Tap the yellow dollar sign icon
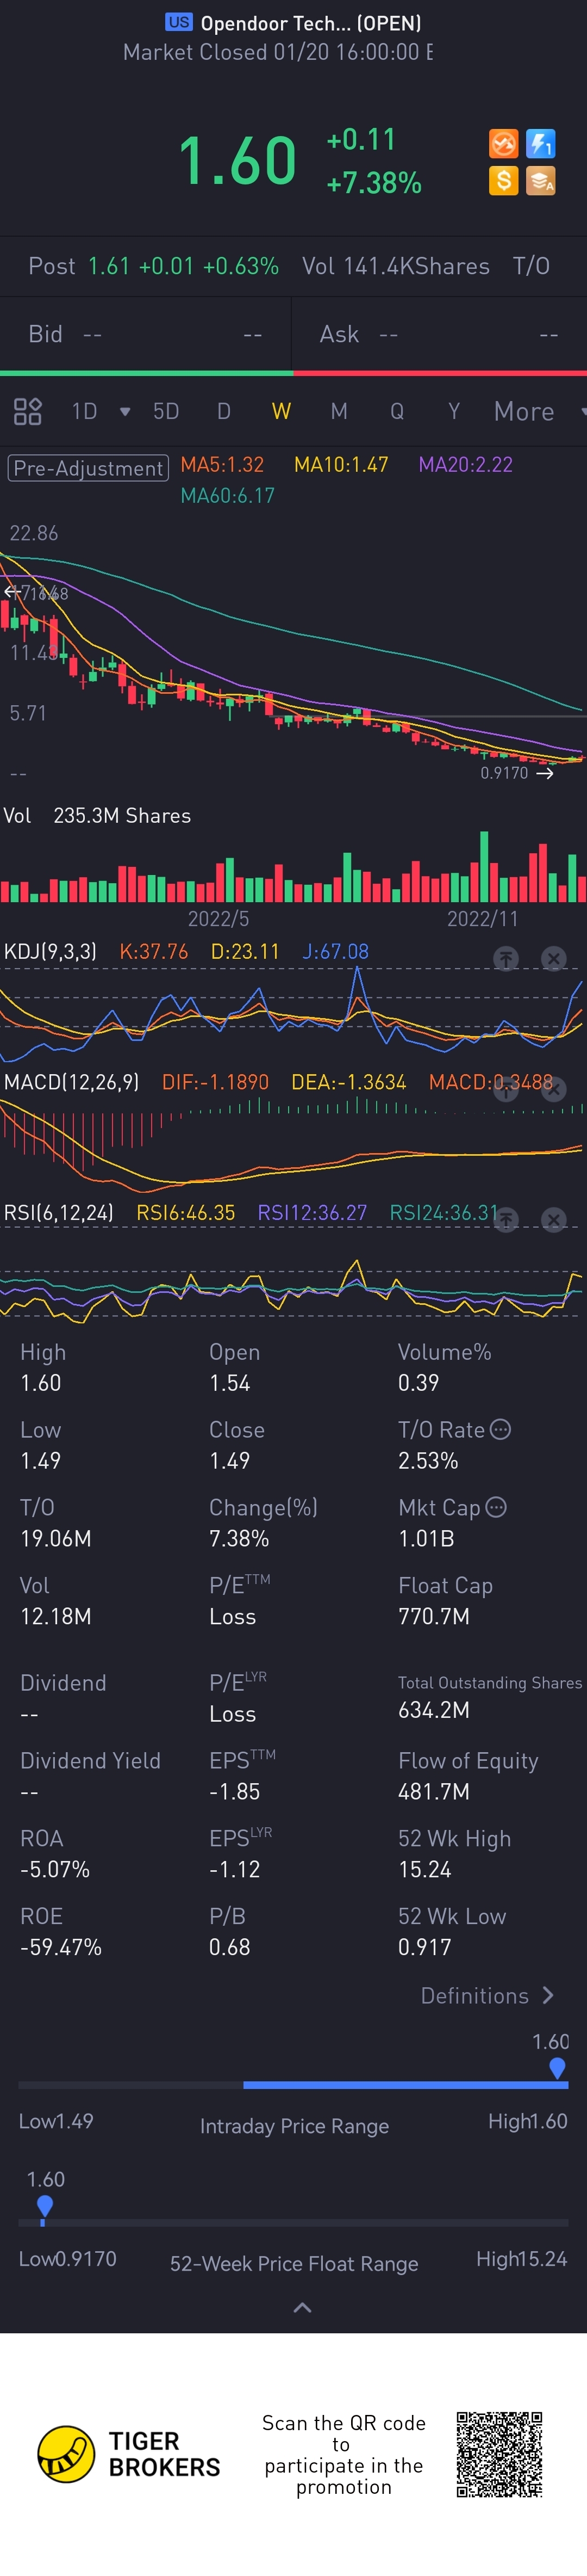This screenshot has height=2576, width=587. click(x=503, y=181)
